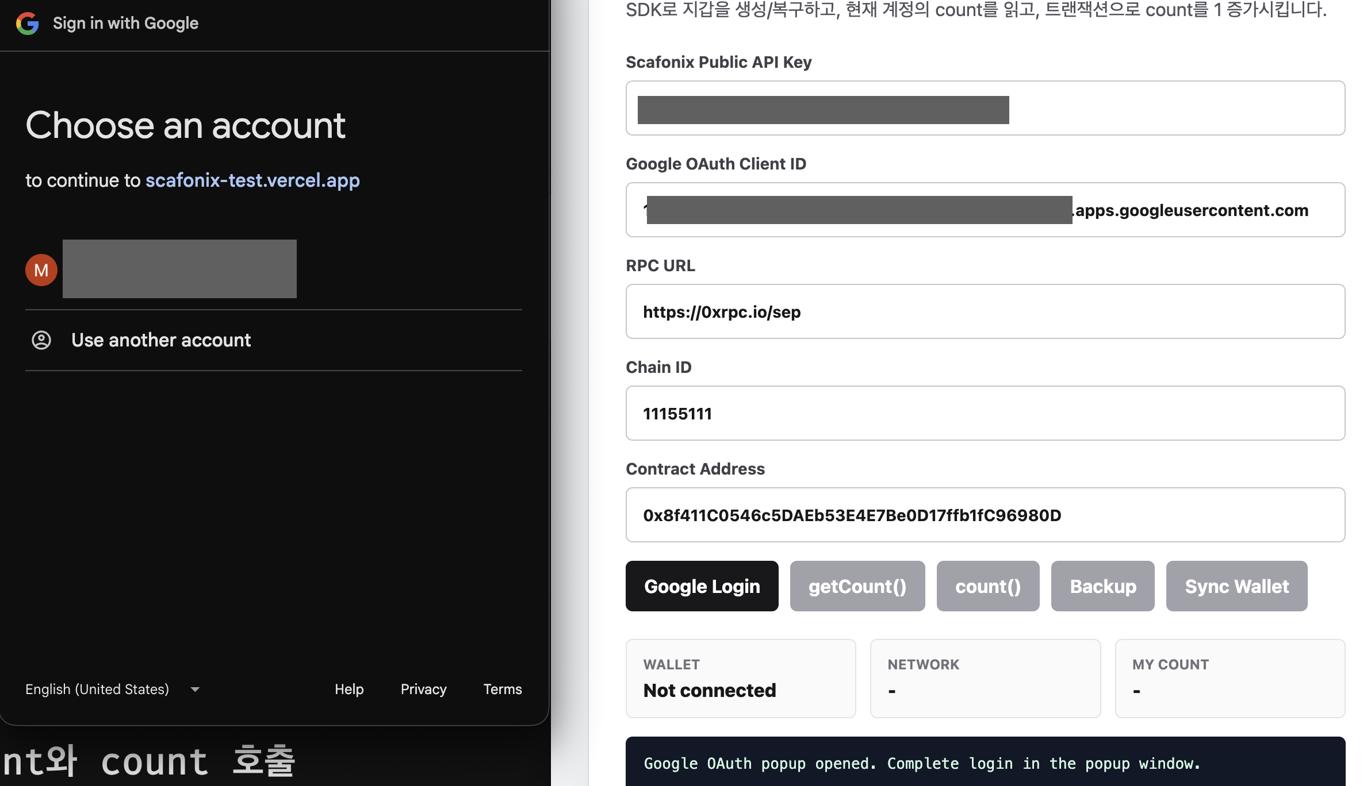Click into the RPC URL input field
1371x786 pixels.
985,311
